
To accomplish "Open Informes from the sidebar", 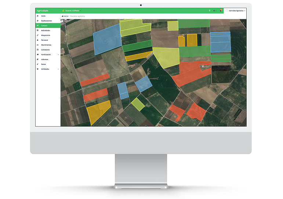I will 44,59.
